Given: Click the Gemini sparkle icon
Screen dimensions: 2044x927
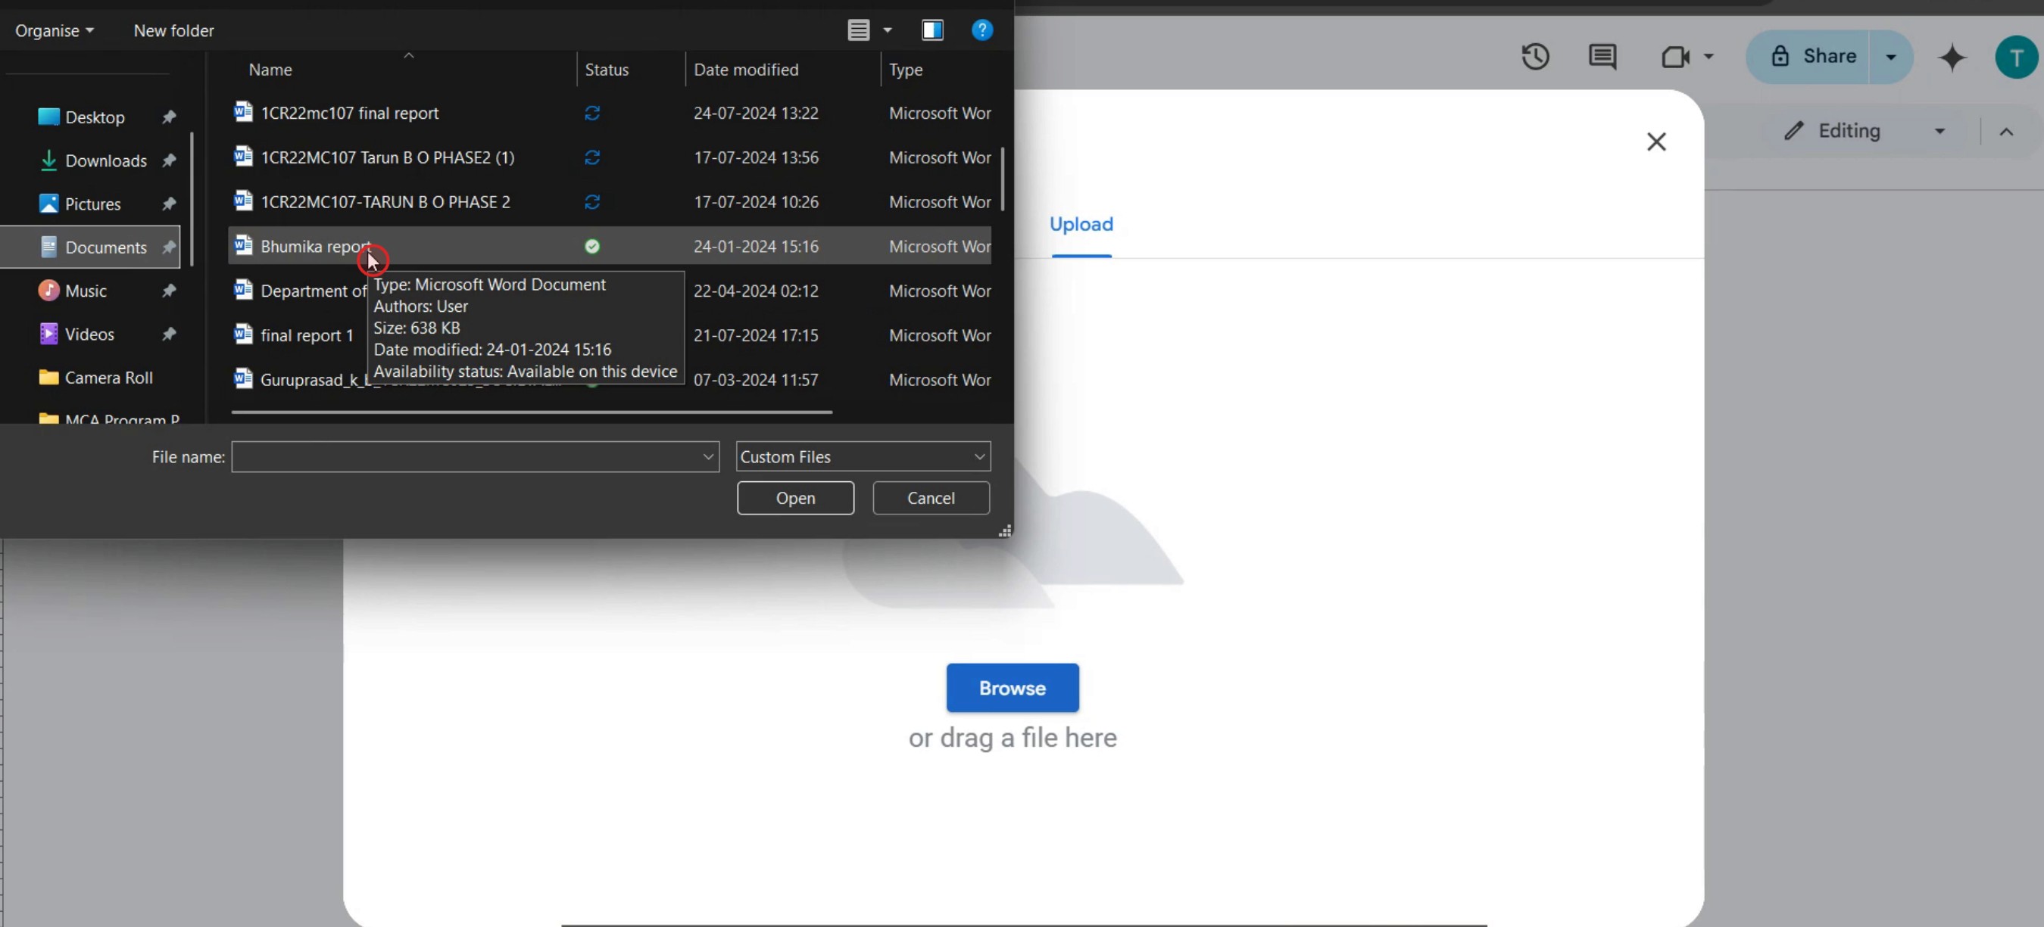Looking at the screenshot, I should [x=1951, y=56].
